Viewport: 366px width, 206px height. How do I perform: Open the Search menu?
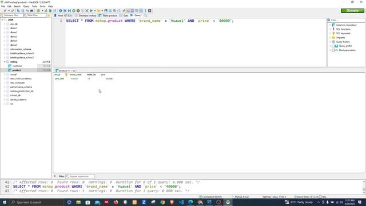[17, 6]
